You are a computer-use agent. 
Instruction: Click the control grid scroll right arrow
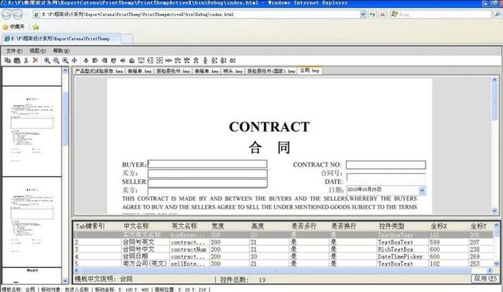[490, 270]
